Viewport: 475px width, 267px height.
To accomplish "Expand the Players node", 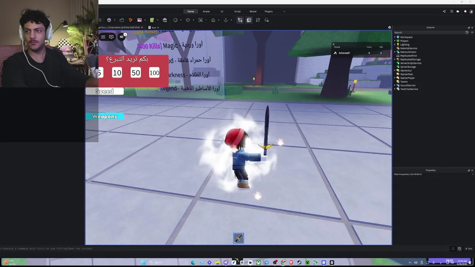I will pos(395,41).
